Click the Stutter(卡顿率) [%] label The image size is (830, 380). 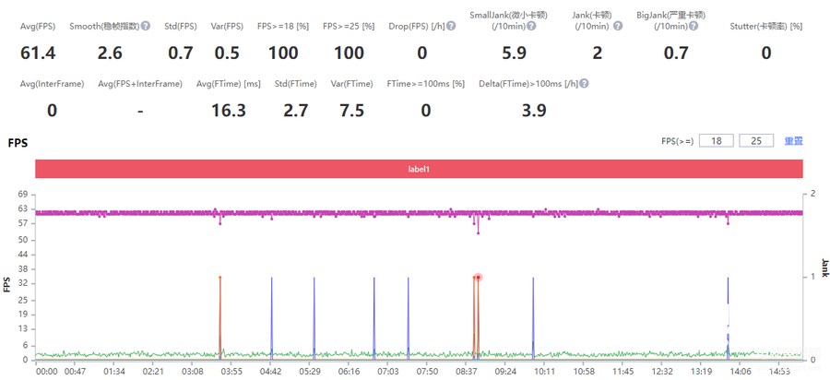[765, 27]
